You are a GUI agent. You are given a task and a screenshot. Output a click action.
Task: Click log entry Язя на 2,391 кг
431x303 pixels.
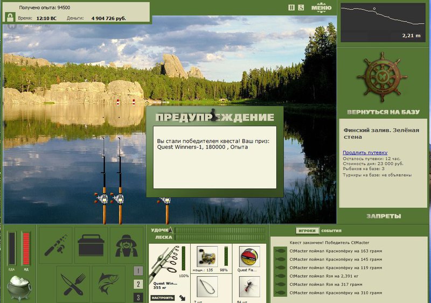click(x=324, y=276)
